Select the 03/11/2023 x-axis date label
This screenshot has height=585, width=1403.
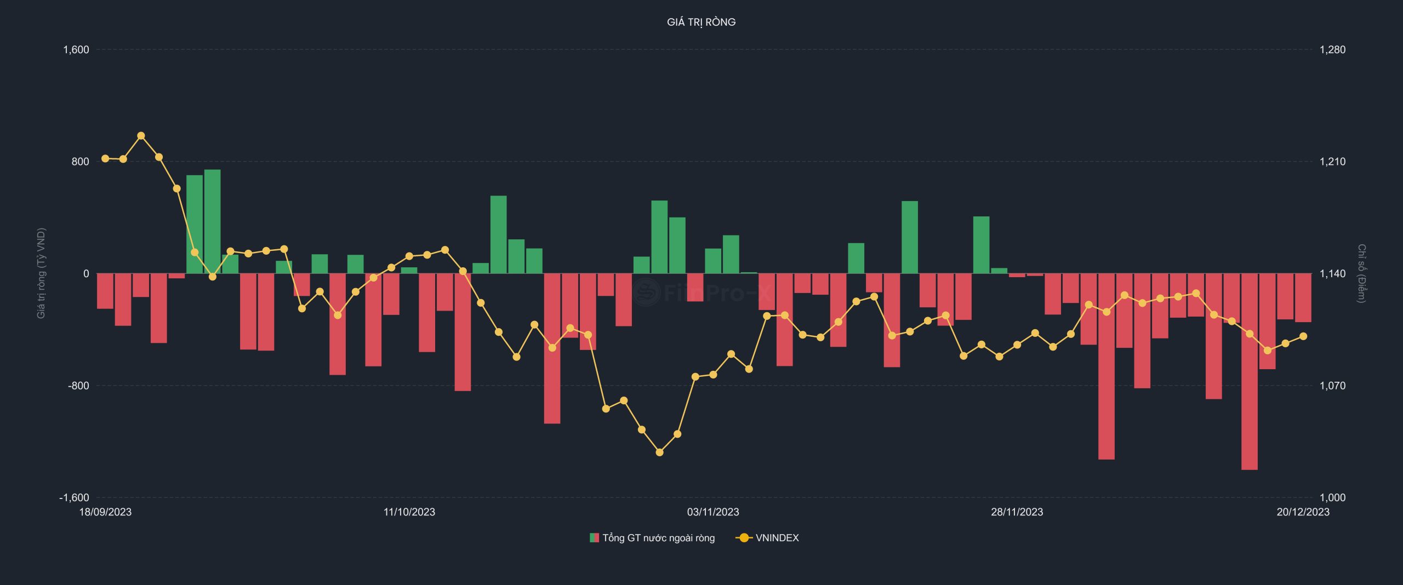point(712,512)
